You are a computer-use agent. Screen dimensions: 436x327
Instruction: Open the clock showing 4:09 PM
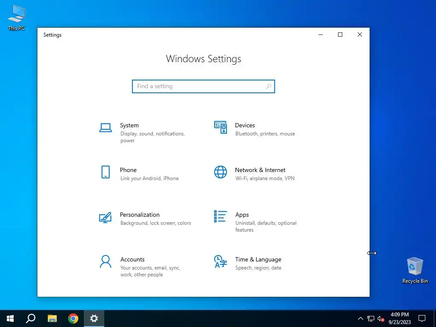tap(399, 318)
